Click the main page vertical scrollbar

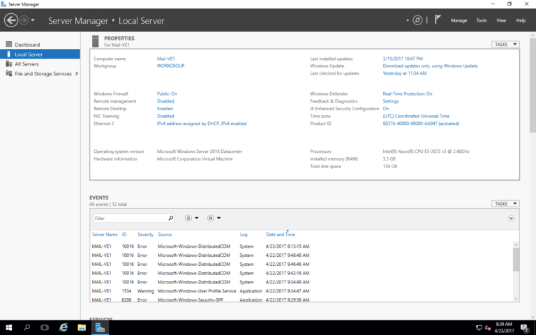(x=533, y=85)
